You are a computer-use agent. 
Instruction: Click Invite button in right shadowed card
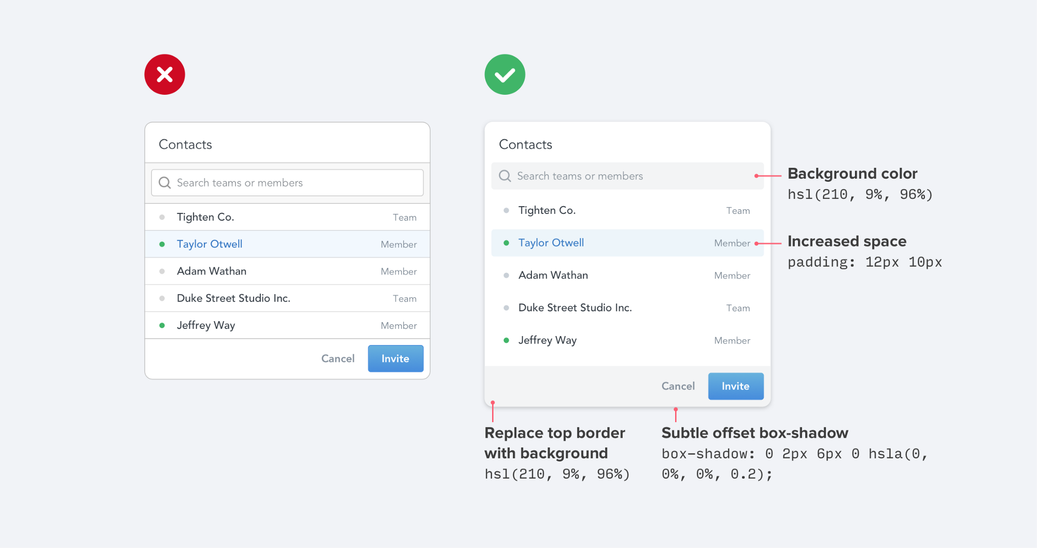click(736, 386)
